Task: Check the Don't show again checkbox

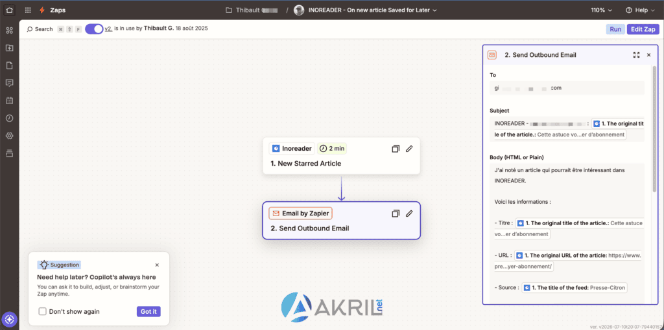Action: click(42, 311)
